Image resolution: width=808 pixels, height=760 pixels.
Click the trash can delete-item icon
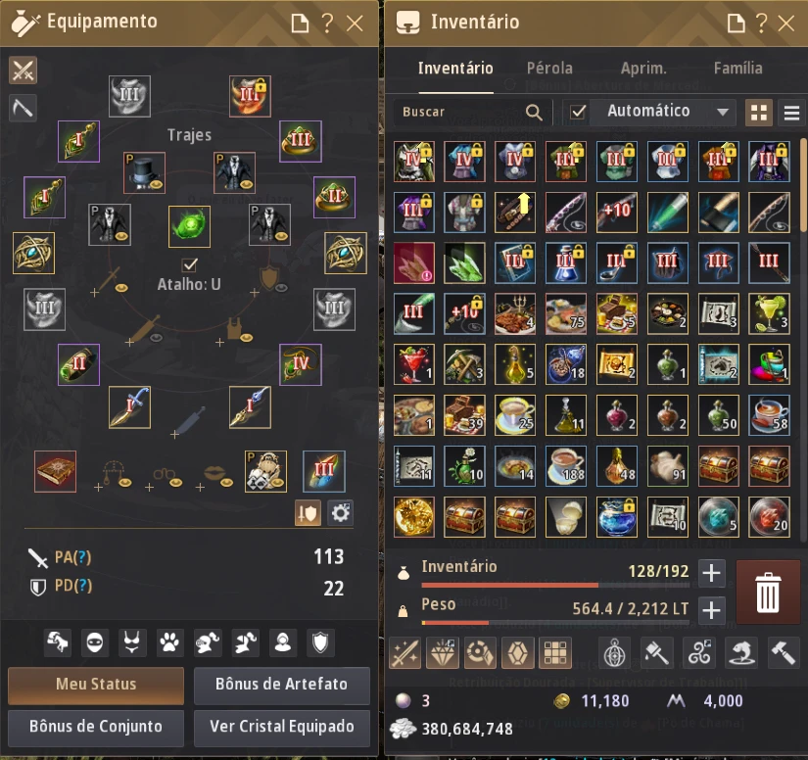click(x=767, y=592)
